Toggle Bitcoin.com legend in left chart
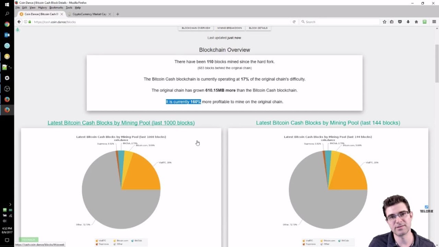Screen dimensions: 439x247 (x=121, y=241)
